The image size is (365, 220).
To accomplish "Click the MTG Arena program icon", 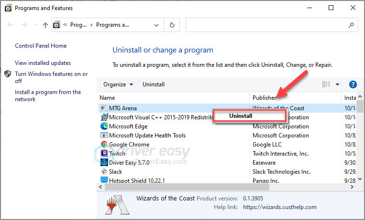I will pyautogui.click(x=104, y=108).
